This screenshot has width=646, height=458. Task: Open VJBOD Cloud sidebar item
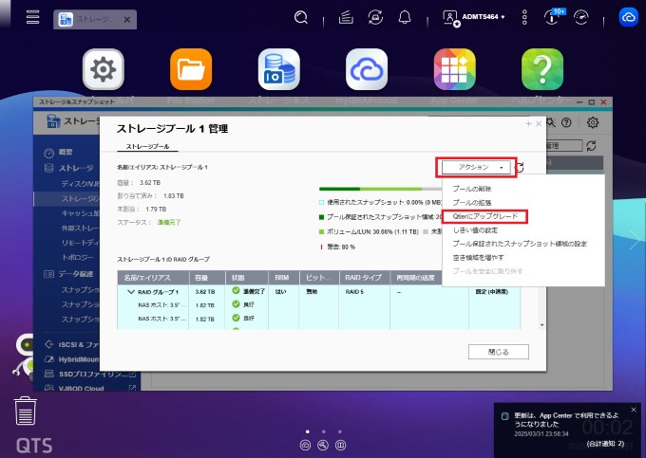pos(90,388)
